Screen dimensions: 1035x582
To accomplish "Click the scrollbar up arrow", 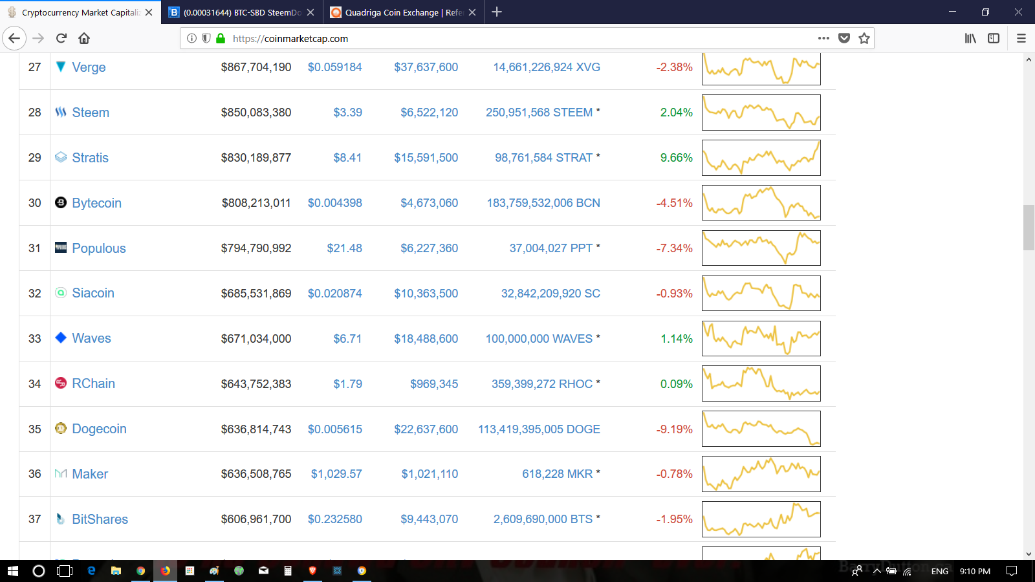I will coord(1029,59).
